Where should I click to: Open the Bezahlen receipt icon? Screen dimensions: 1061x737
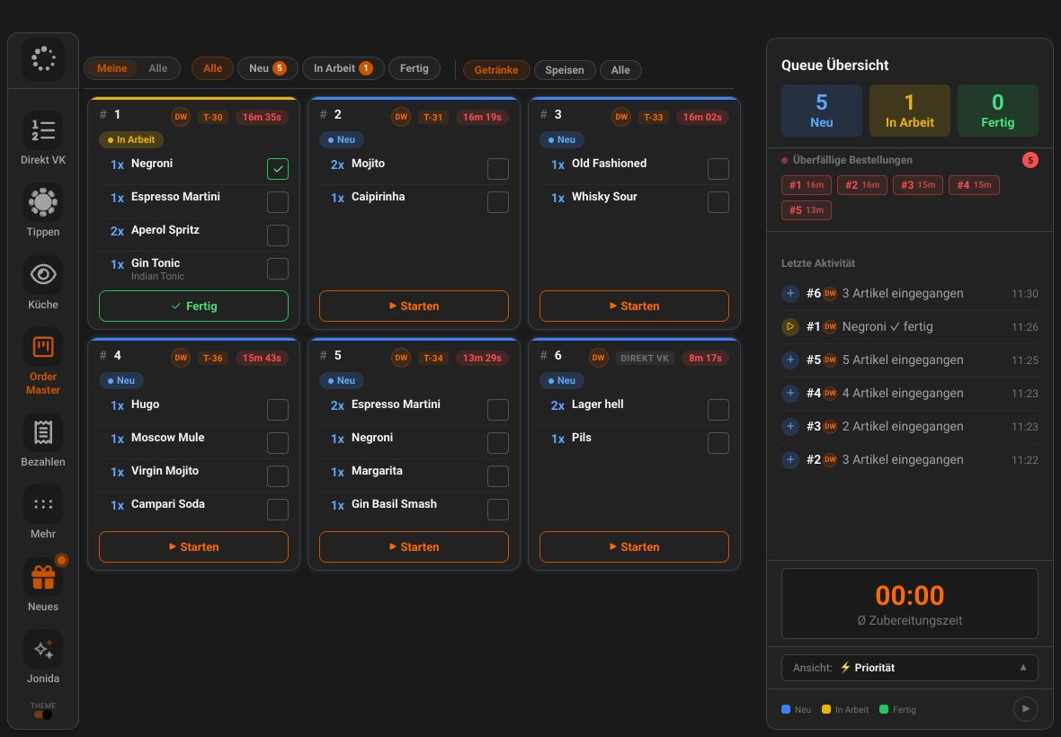click(43, 432)
